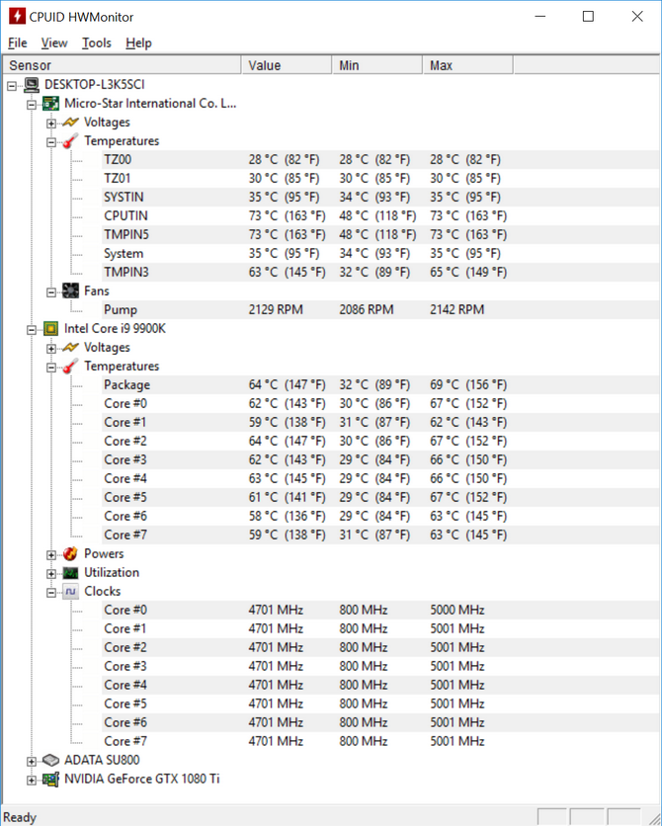Image resolution: width=662 pixels, height=826 pixels.
Task: Collapse the Fans node
Action: coord(51,291)
